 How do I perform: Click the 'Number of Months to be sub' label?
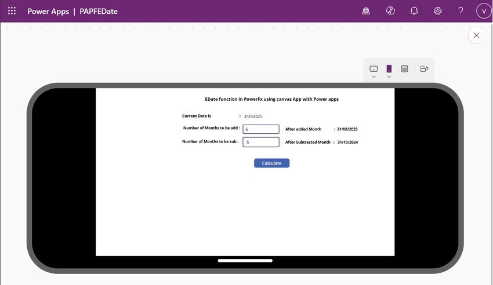point(210,141)
